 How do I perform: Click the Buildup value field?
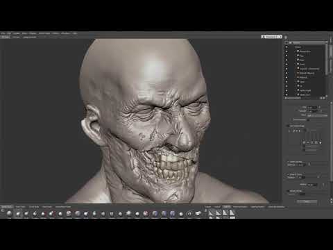pos(312,185)
